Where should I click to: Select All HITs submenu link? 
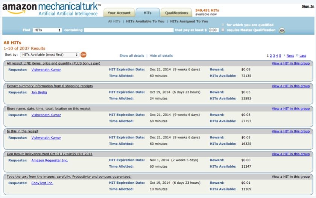click(x=114, y=21)
